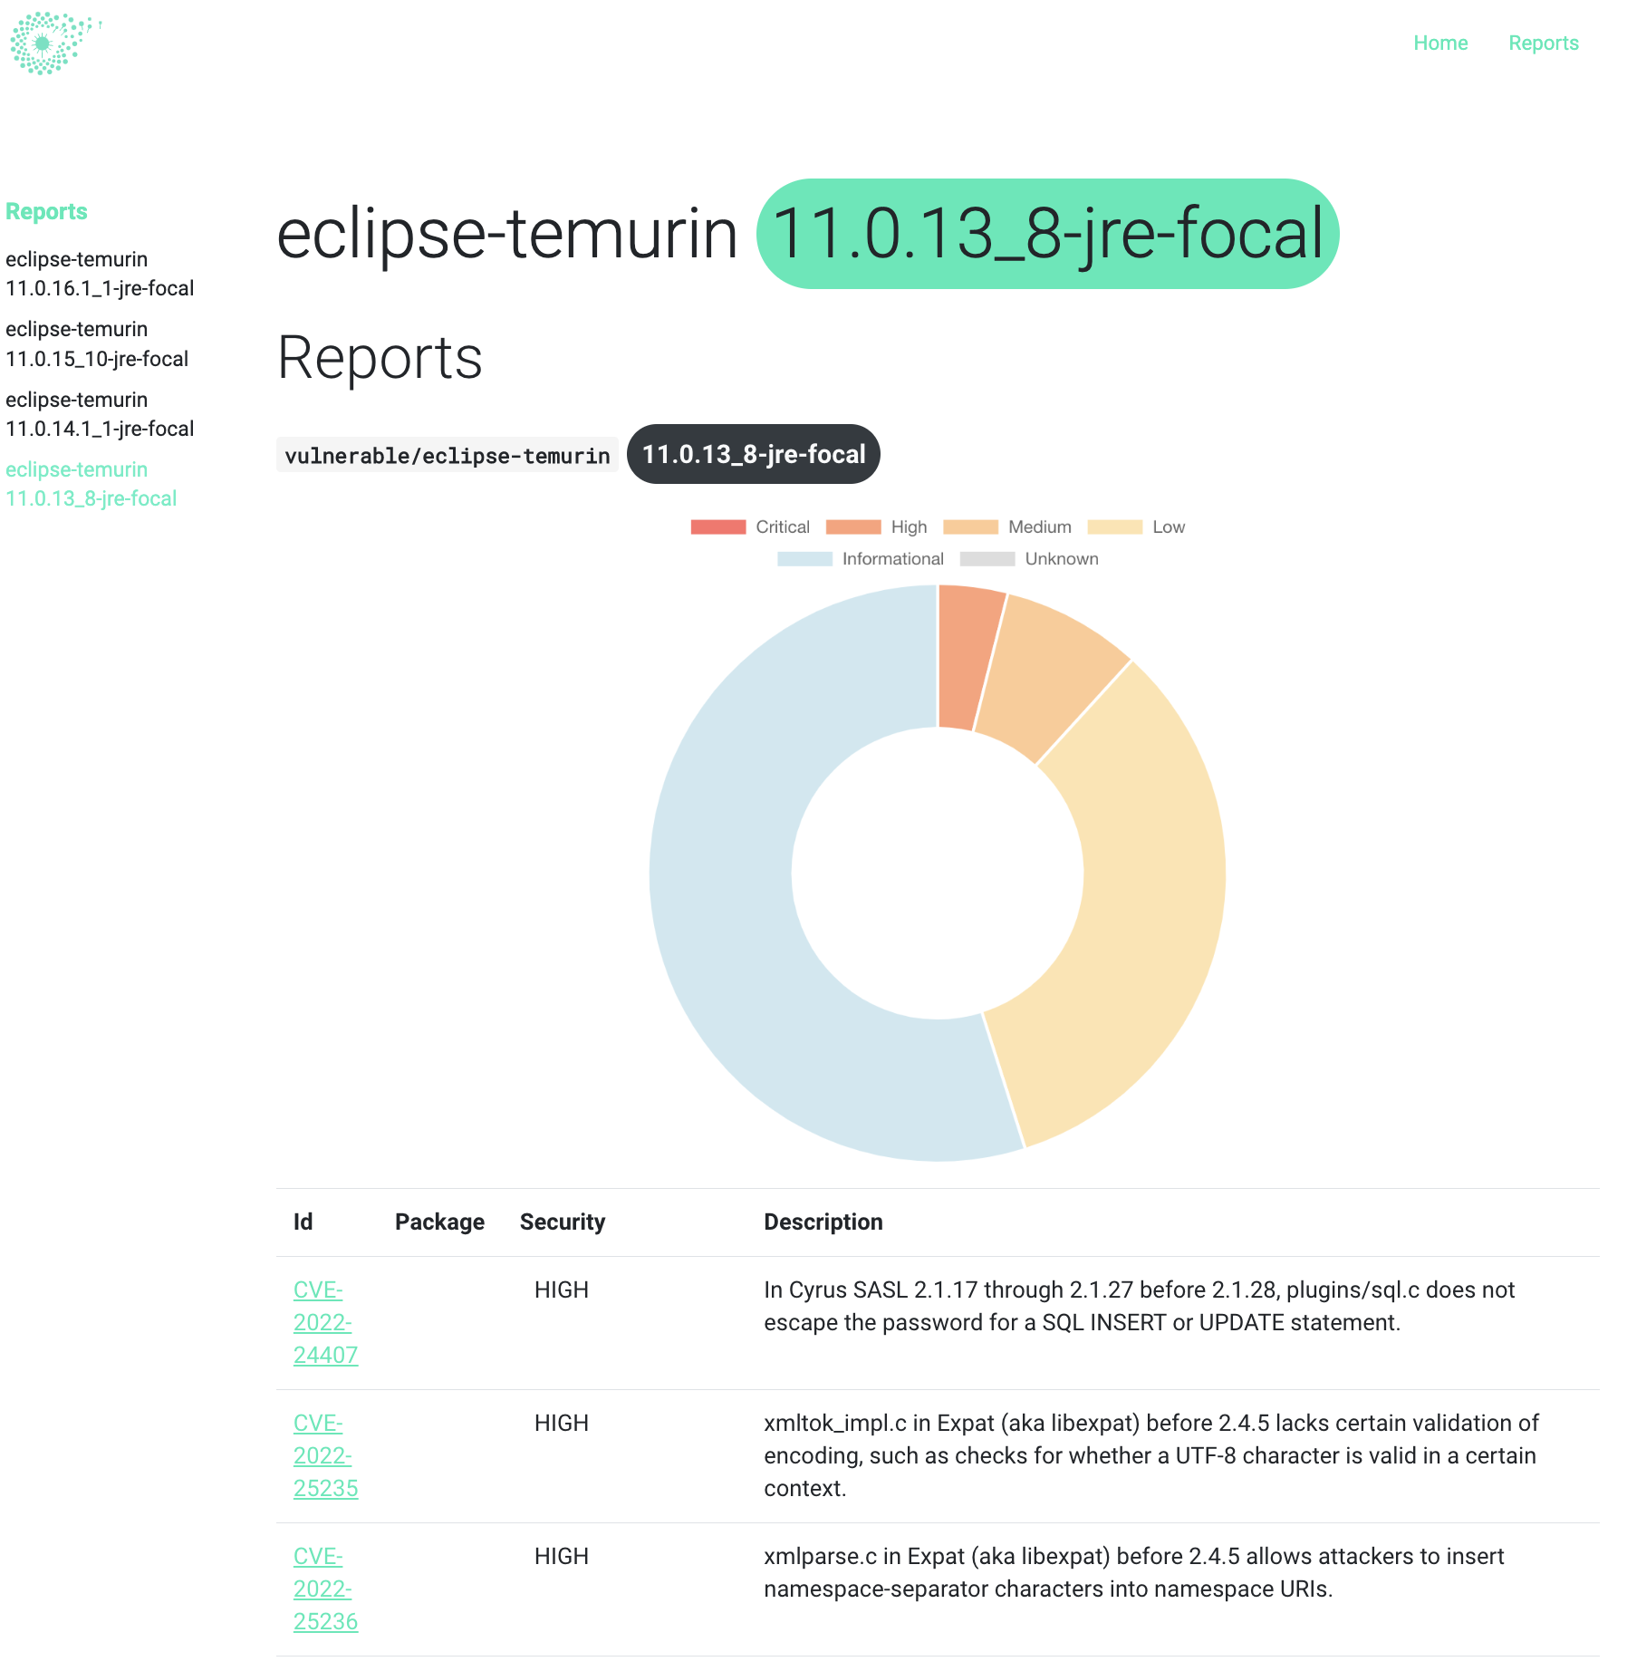Click the Cyrus SASL description text
Viewport: 1627px width, 1671px height.
(1139, 1306)
